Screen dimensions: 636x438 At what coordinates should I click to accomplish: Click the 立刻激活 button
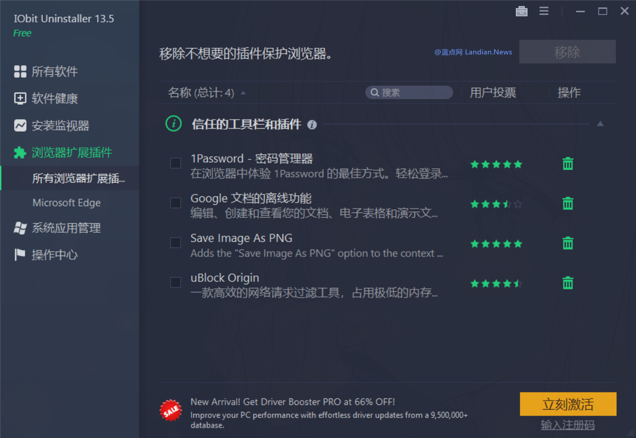(x=568, y=404)
